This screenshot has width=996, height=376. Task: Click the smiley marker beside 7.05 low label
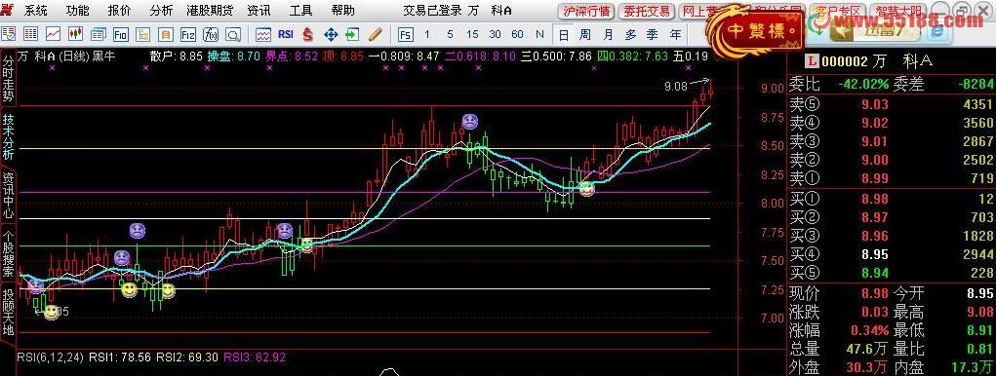(x=52, y=312)
